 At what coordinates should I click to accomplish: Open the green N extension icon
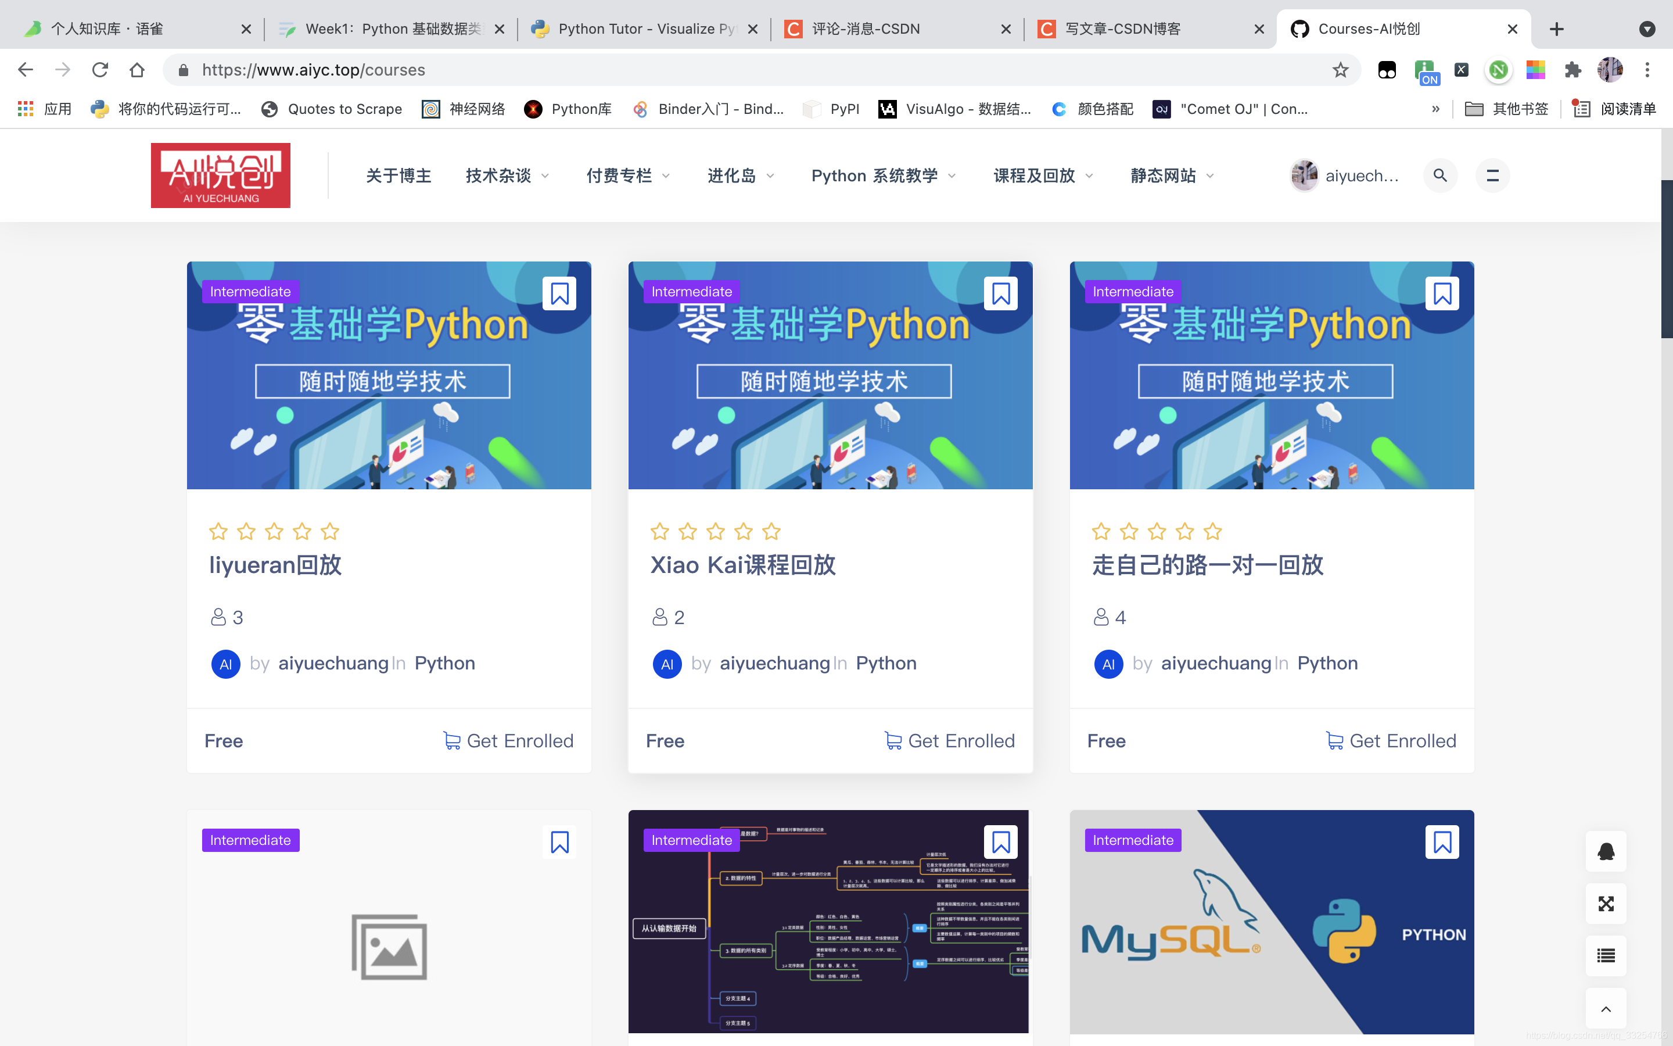(x=1498, y=70)
